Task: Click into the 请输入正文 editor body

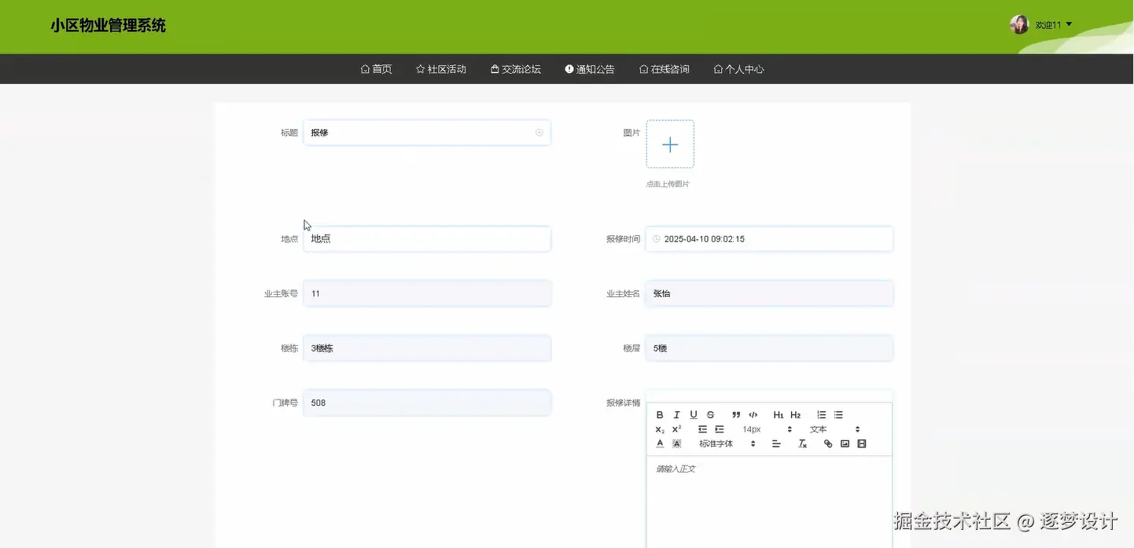Action: click(x=769, y=502)
